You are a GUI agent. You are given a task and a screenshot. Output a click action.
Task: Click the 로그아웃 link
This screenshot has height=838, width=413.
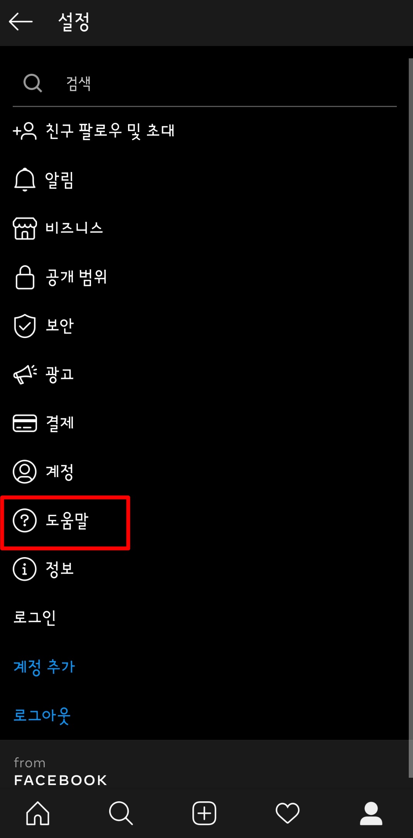42,716
